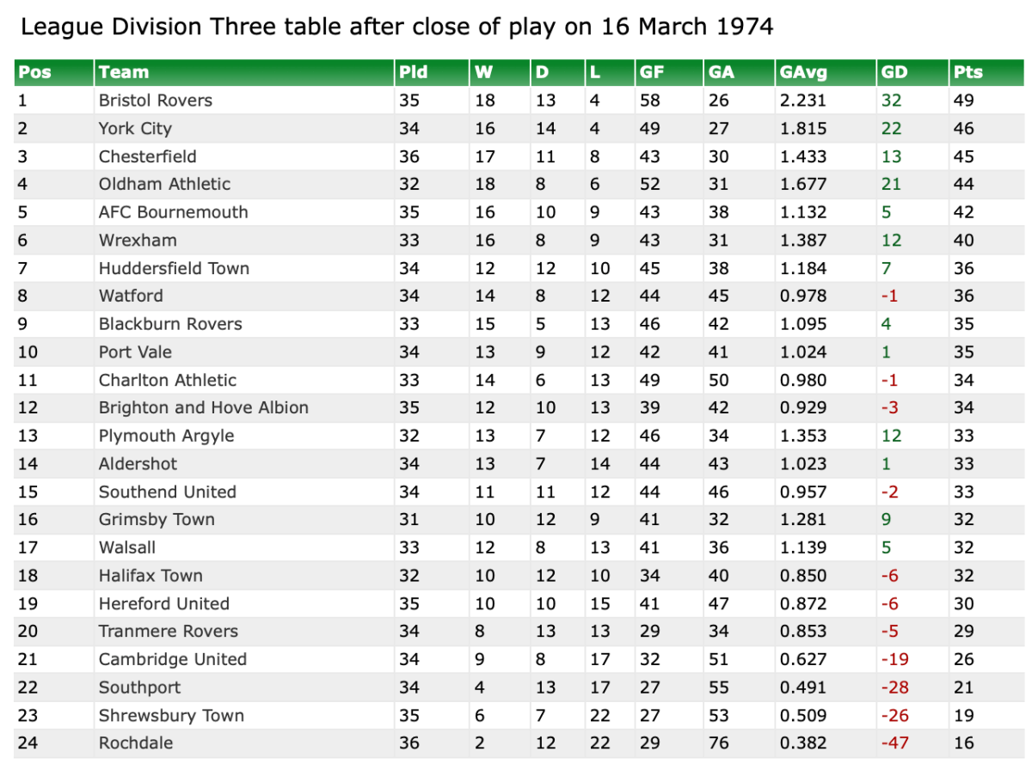This screenshot has height=764, width=1032.
Task: Click Rochdale's -47 goal difference cell
Action: point(894,743)
